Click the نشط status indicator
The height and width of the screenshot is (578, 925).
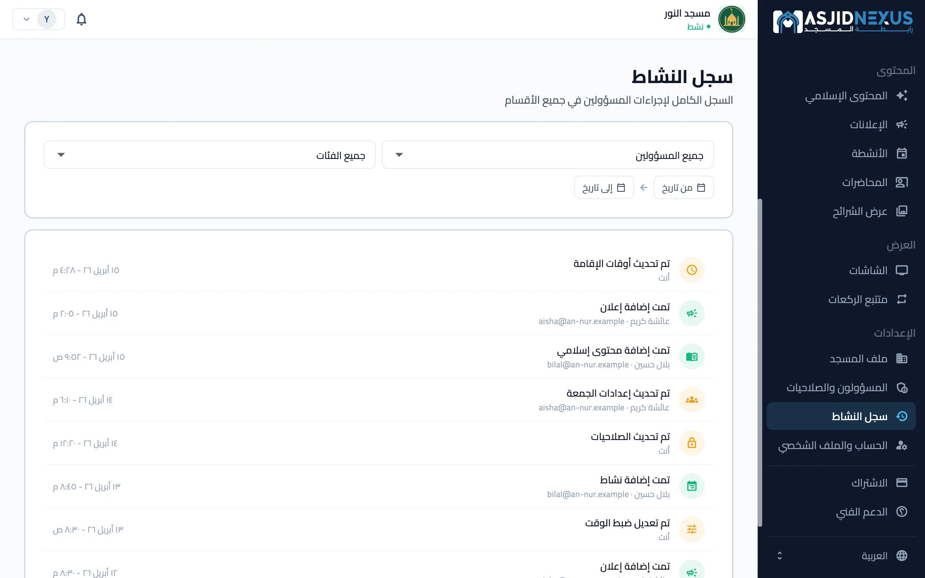click(x=698, y=26)
